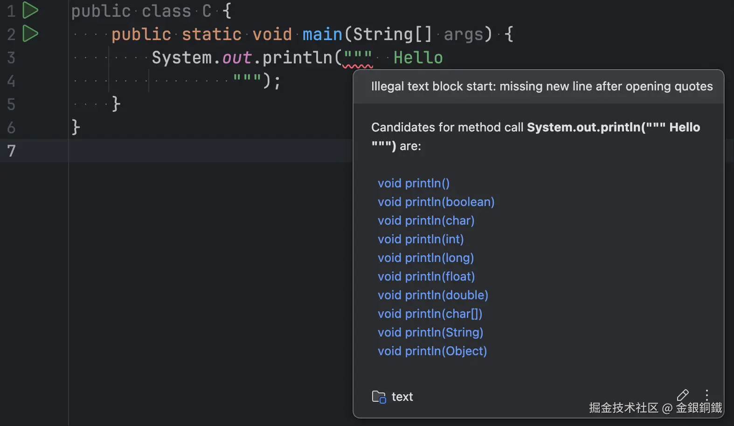Open the void println() candidate link
The image size is (734, 426).
(413, 183)
